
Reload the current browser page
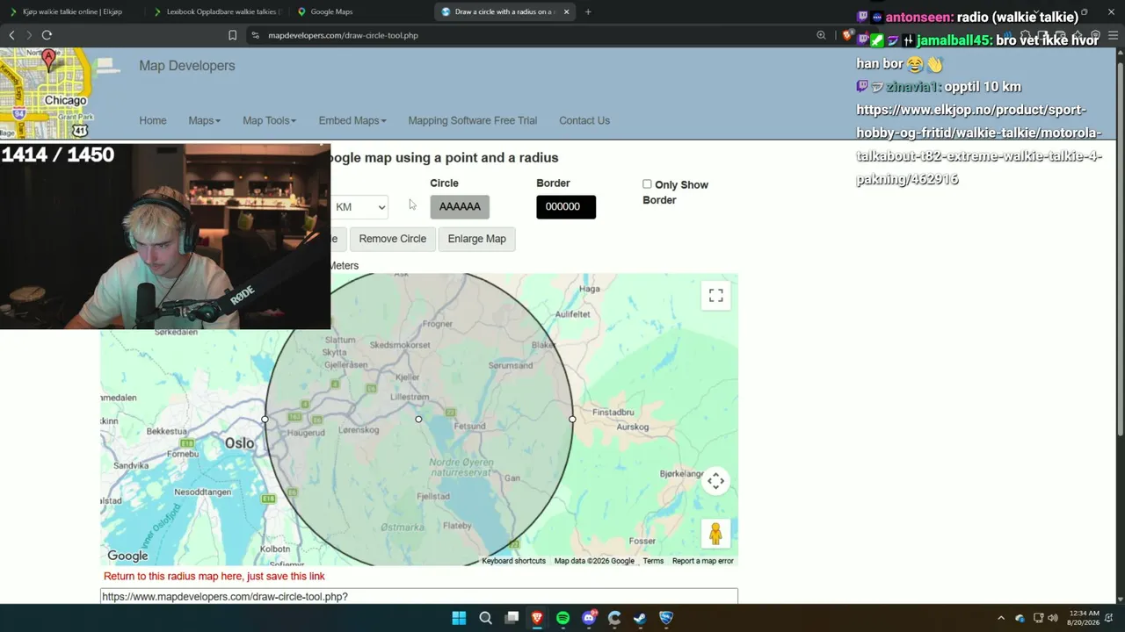tap(47, 35)
